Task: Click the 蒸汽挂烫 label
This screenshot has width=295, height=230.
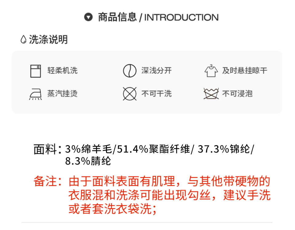Action: tap(62, 94)
